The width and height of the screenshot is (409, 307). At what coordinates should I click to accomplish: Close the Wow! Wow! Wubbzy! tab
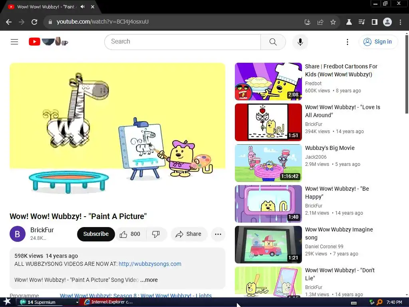pyautogui.click(x=93, y=7)
